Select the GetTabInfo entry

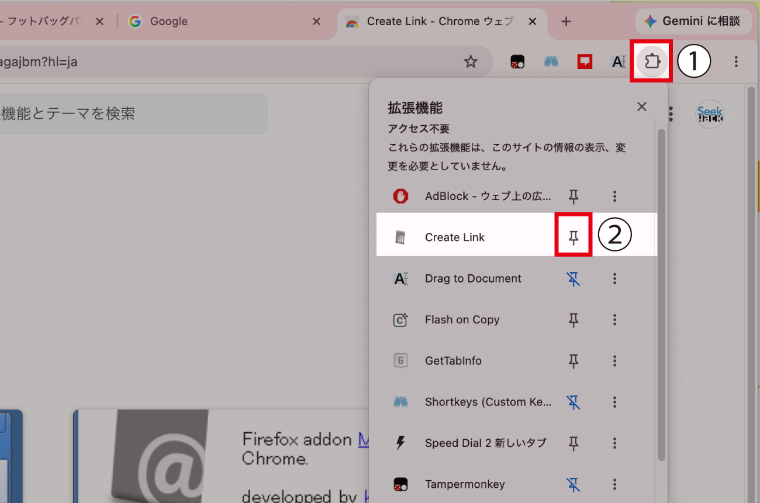(453, 361)
